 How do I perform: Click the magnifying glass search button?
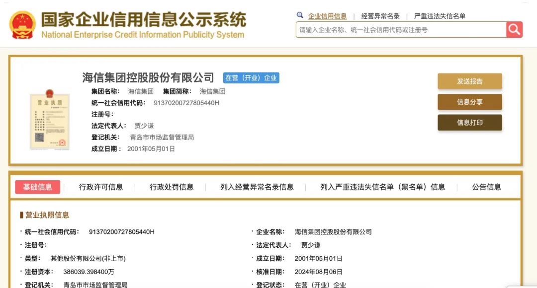pos(514,30)
